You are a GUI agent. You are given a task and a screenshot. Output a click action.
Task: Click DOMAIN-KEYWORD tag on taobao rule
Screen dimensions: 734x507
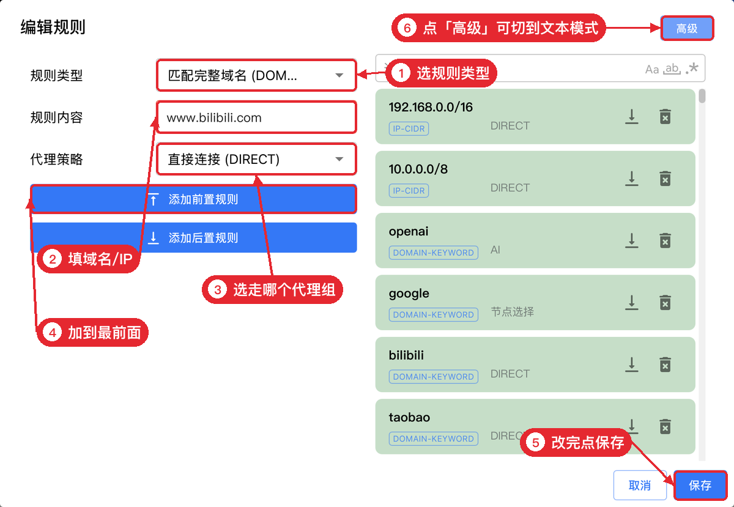click(x=434, y=439)
